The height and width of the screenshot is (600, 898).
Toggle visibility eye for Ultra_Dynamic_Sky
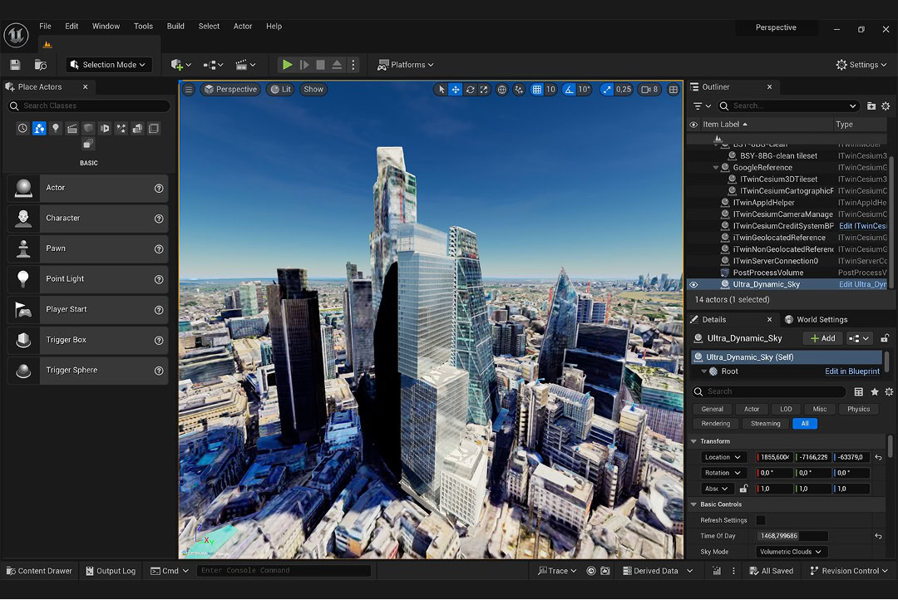(x=693, y=284)
